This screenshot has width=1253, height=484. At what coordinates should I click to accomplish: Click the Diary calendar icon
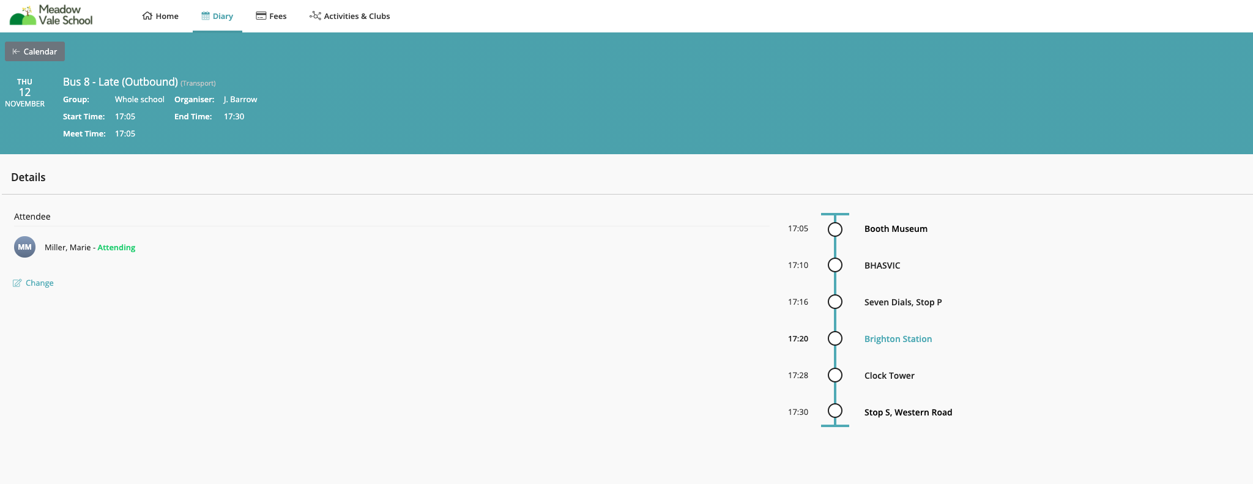pyautogui.click(x=206, y=16)
